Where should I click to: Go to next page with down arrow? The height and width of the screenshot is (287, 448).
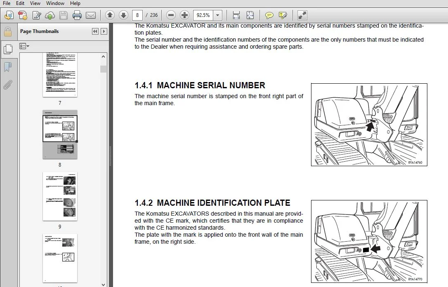pyautogui.click(x=123, y=15)
